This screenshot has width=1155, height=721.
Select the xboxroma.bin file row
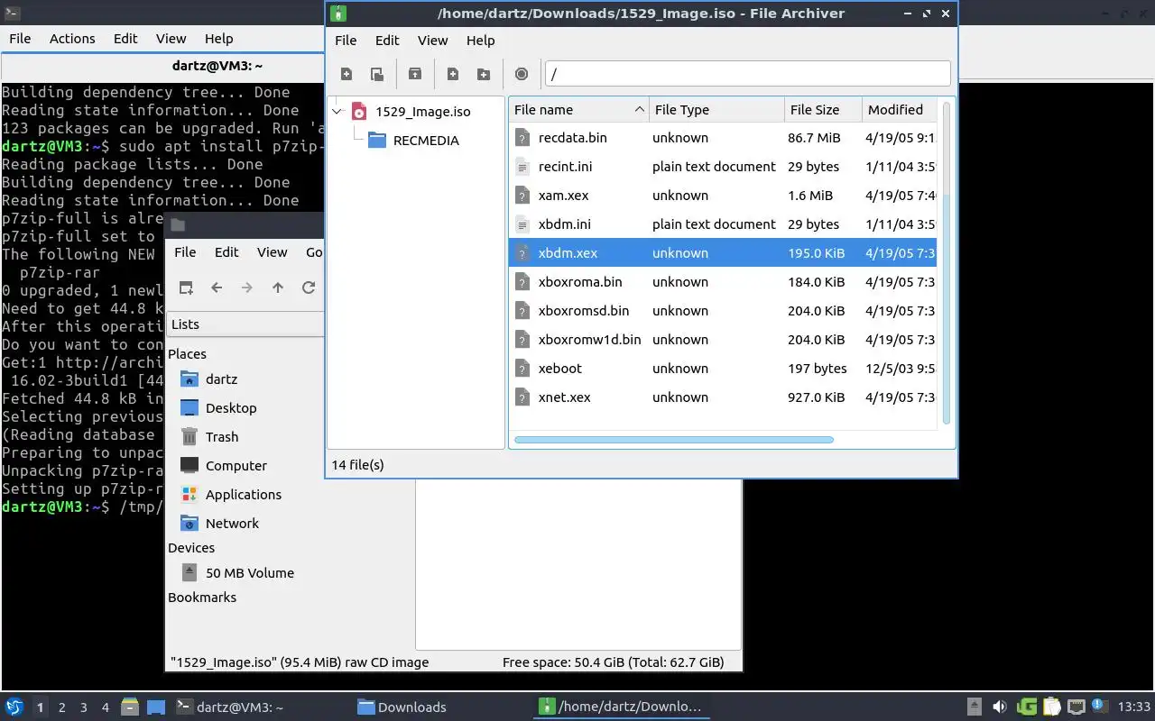[x=724, y=282]
